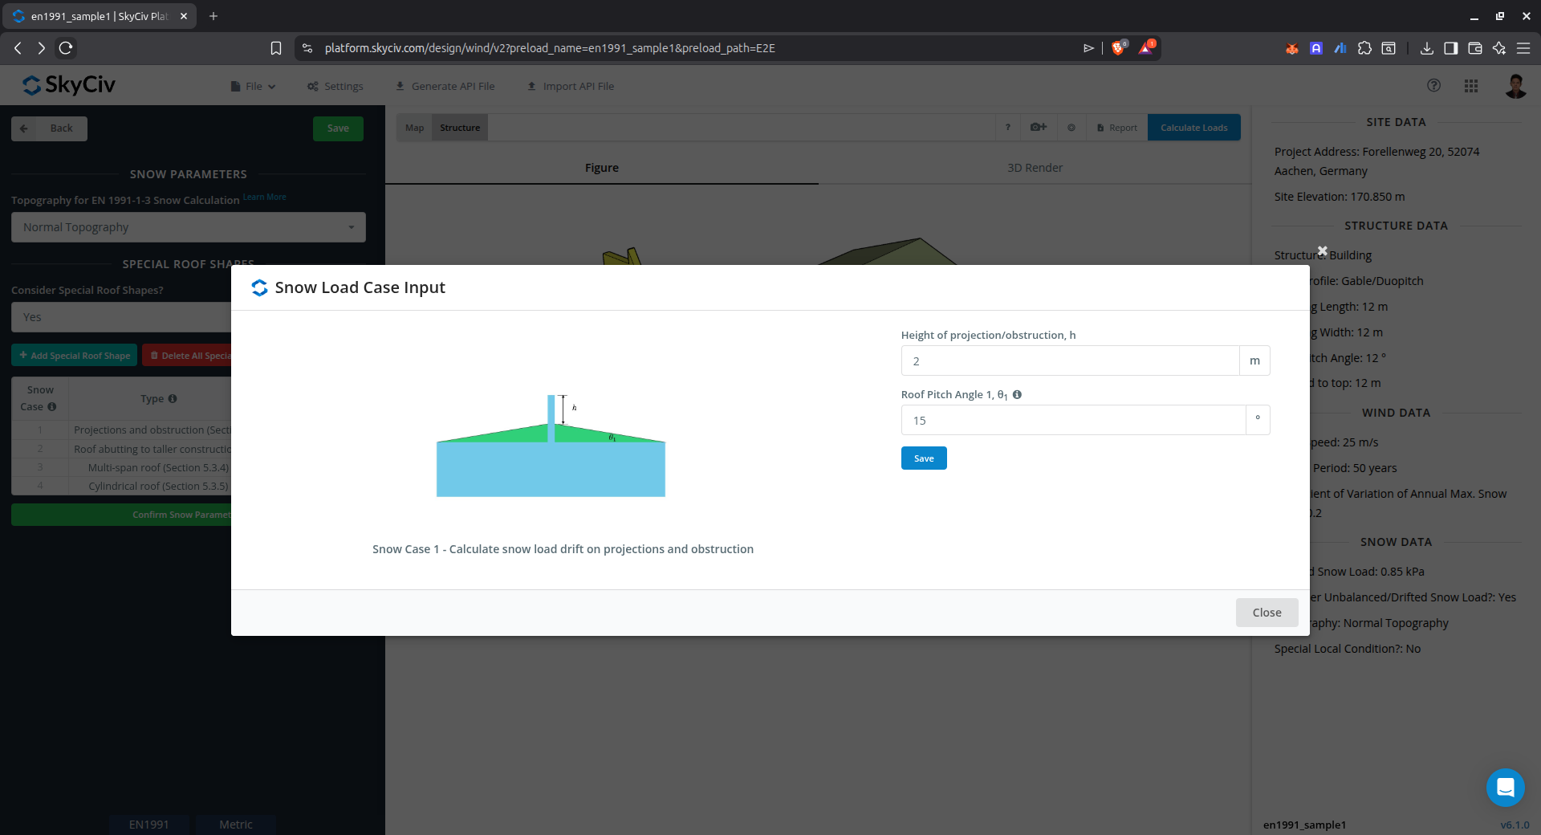Click the Roof Pitch Angle 1 input field
The image size is (1541, 835).
(1072, 421)
